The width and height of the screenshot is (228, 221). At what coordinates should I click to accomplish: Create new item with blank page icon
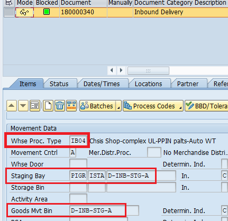[x=48, y=106]
